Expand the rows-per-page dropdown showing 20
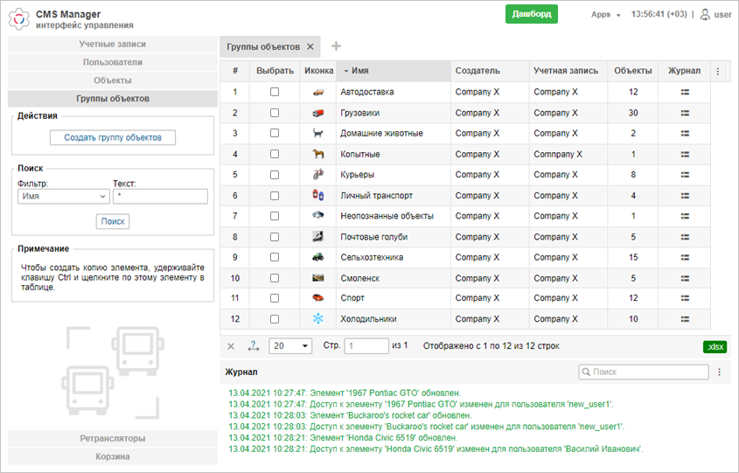Viewport: 739px width, 473px height. click(290, 346)
